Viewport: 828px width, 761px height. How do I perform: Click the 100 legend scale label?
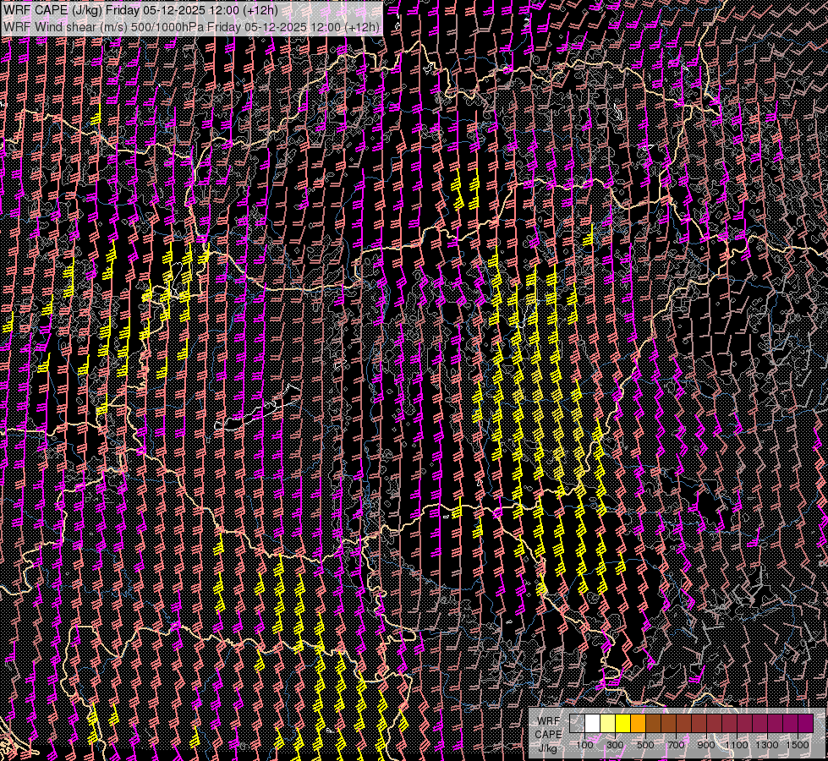coord(584,745)
